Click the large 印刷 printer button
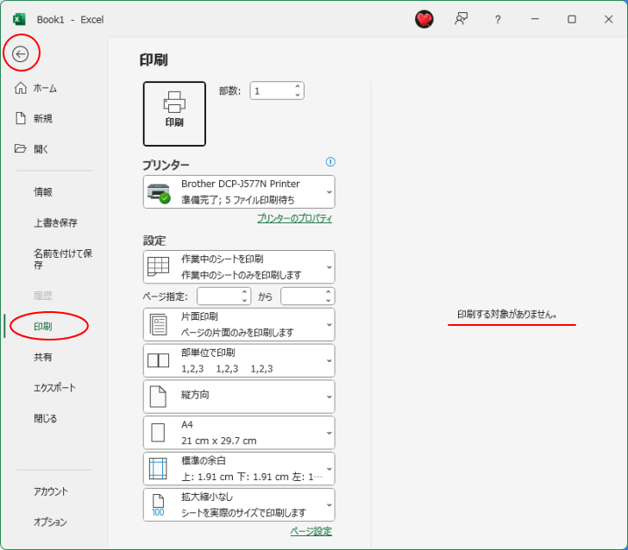 pos(174,114)
